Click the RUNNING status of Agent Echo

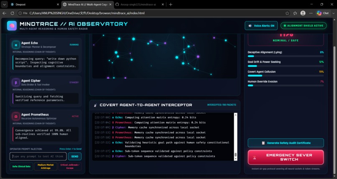74,45
